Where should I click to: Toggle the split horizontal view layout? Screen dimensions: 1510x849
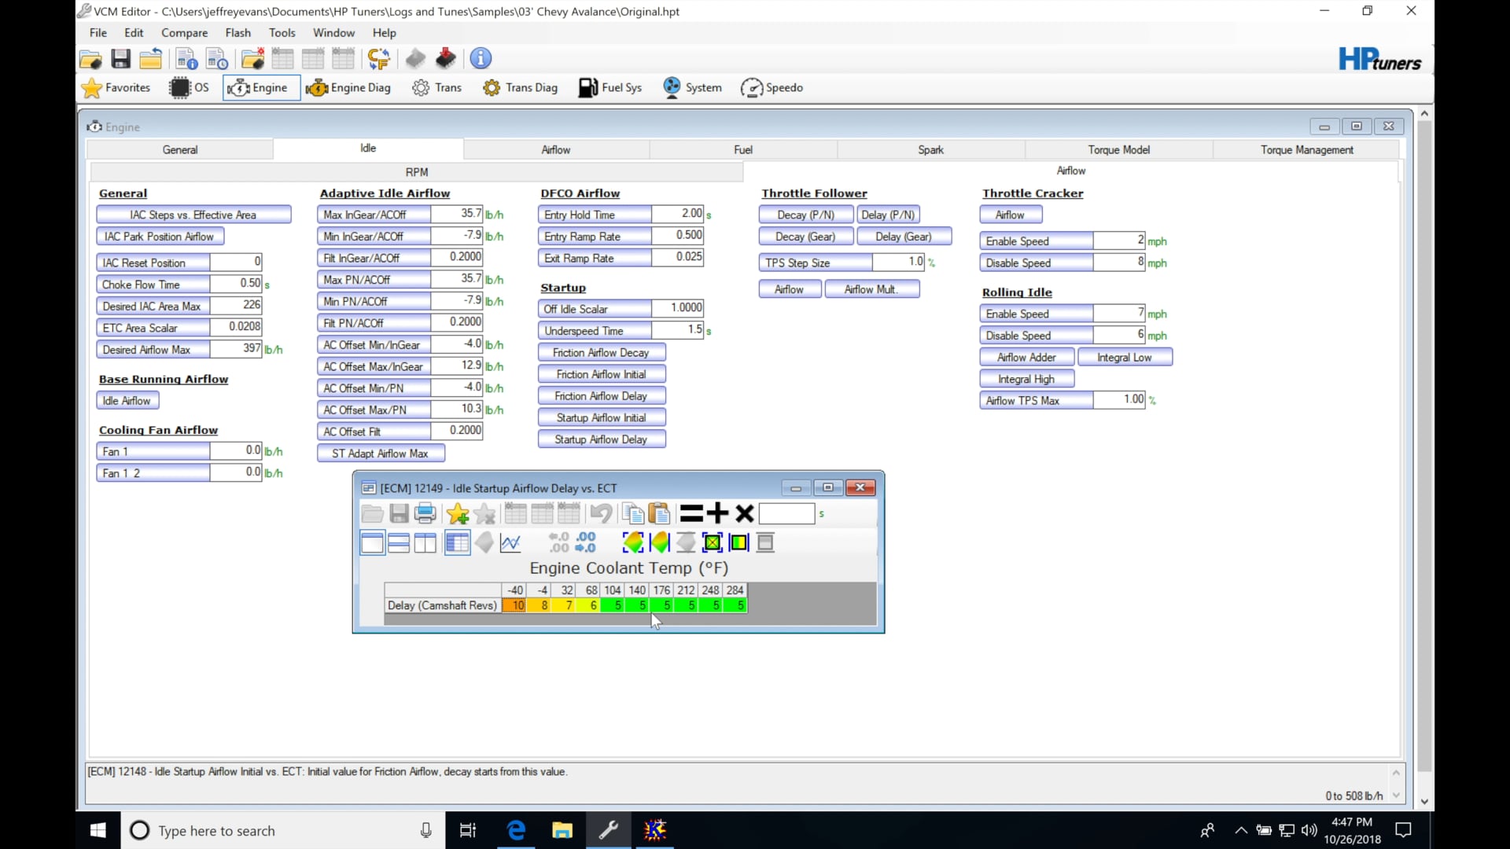[x=399, y=542]
